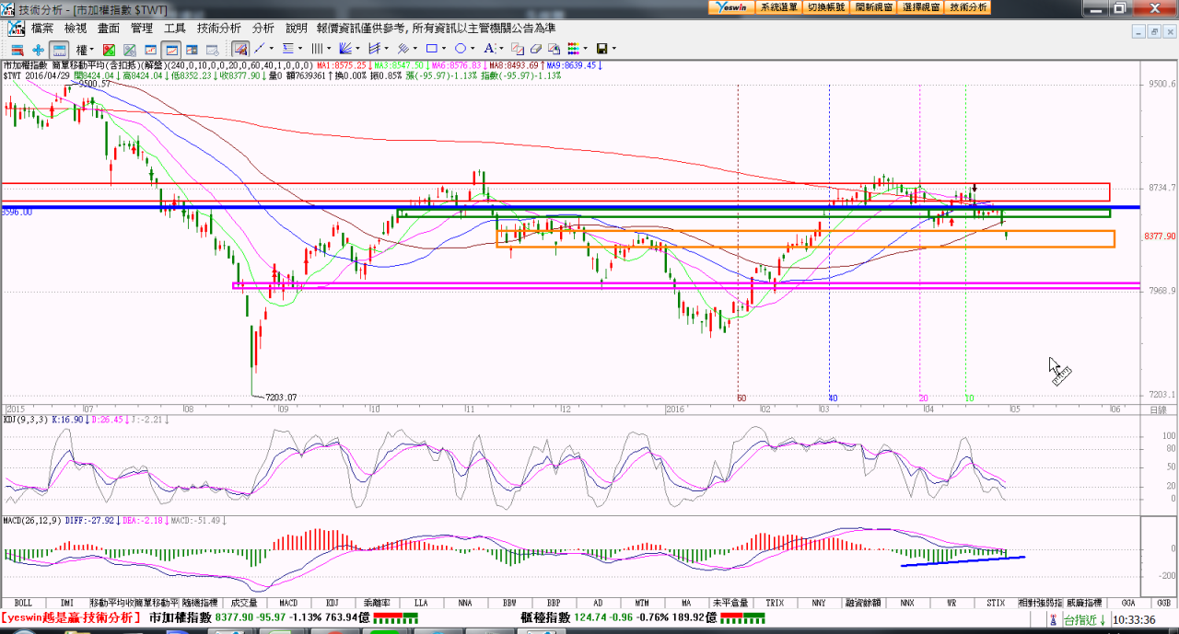Open the 權 price adjustment dropdown

(87, 49)
